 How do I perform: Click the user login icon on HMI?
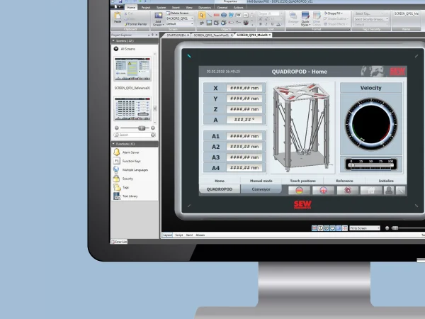tap(389, 191)
